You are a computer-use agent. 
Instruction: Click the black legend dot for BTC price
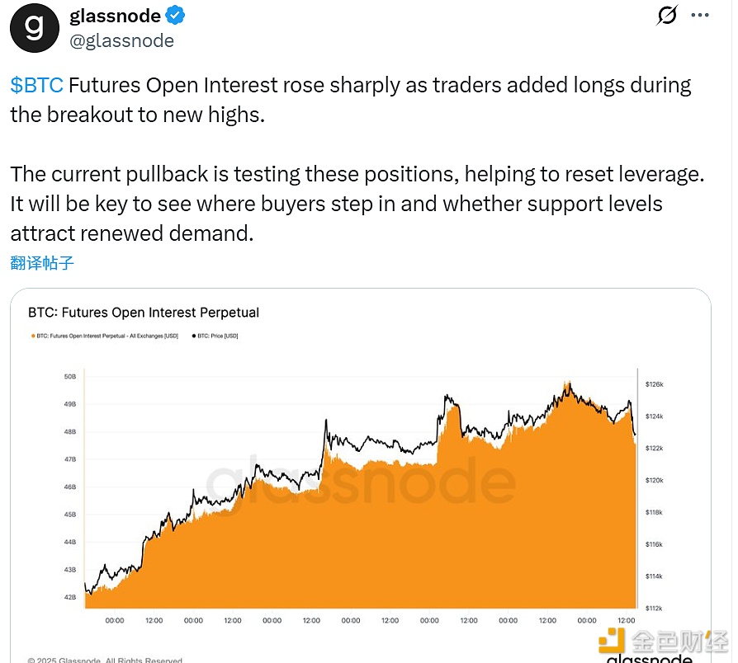[x=194, y=336]
